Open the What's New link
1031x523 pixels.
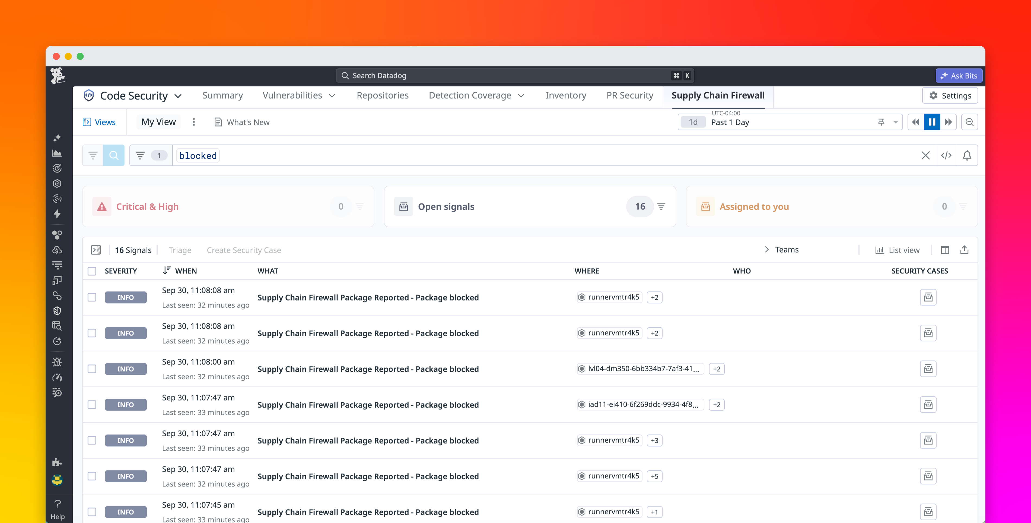pos(242,122)
